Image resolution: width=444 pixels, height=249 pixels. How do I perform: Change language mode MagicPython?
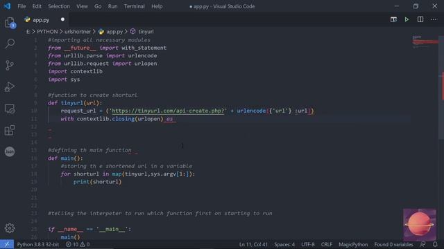[x=353, y=244]
